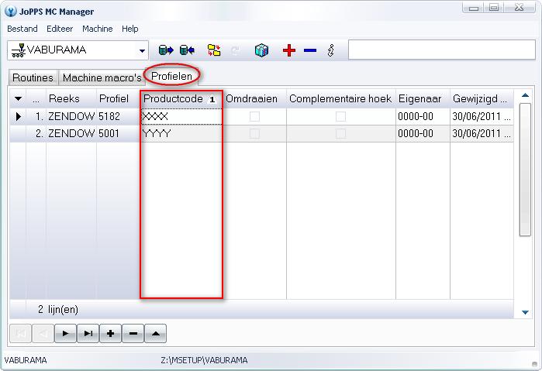Jump to last record navigation button
The width and height of the screenshot is (542, 371).
click(x=88, y=333)
